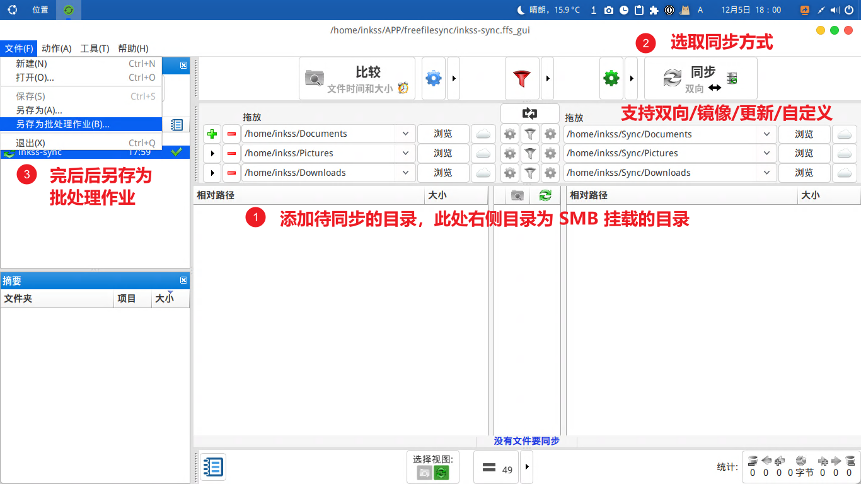Click the arrow button on Pictures row
This screenshot has height=484, width=861.
click(x=212, y=153)
